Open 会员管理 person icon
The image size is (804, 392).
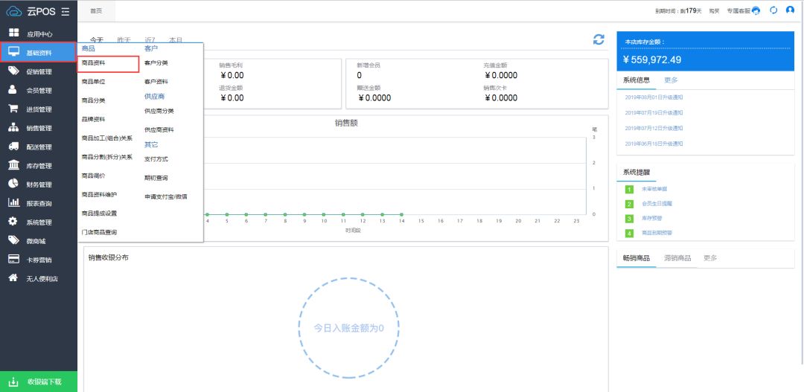point(13,90)
